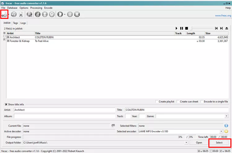Switch to the Logs tab
Screen dimensions: 232x153
coord(23,23)
